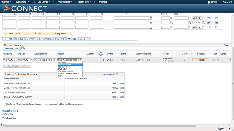
Task: Open End Date calendar picker icon
Action: (x=32, y=60)
